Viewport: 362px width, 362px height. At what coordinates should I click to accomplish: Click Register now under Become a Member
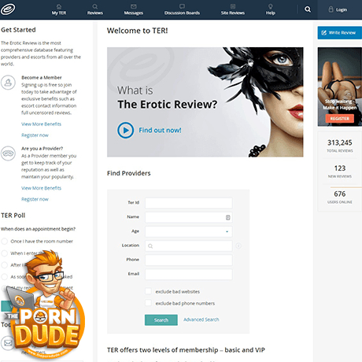pyautogui.click(x=35, y=135)
